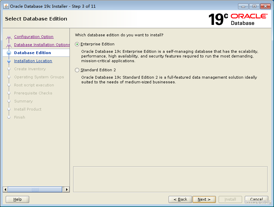Go to the Installation Location step
The height and width of the screenshot is (207, 274).
tap(33, 61)
